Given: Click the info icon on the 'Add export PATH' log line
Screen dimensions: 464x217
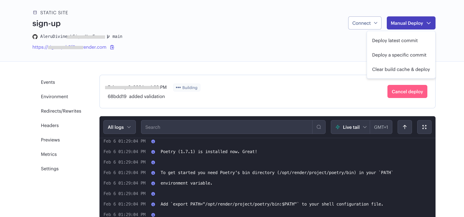Looking at the screenshot, I should pos(153,204).
